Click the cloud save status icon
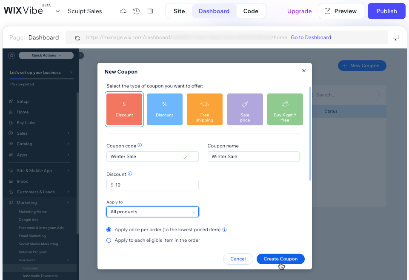The height and width of the screenshot is (280, 409). [x=123, y=11]
